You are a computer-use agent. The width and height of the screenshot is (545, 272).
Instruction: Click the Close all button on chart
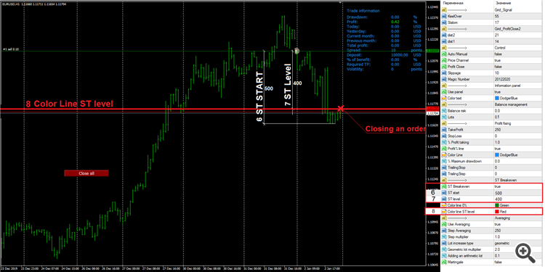click(x=86, y=173)
